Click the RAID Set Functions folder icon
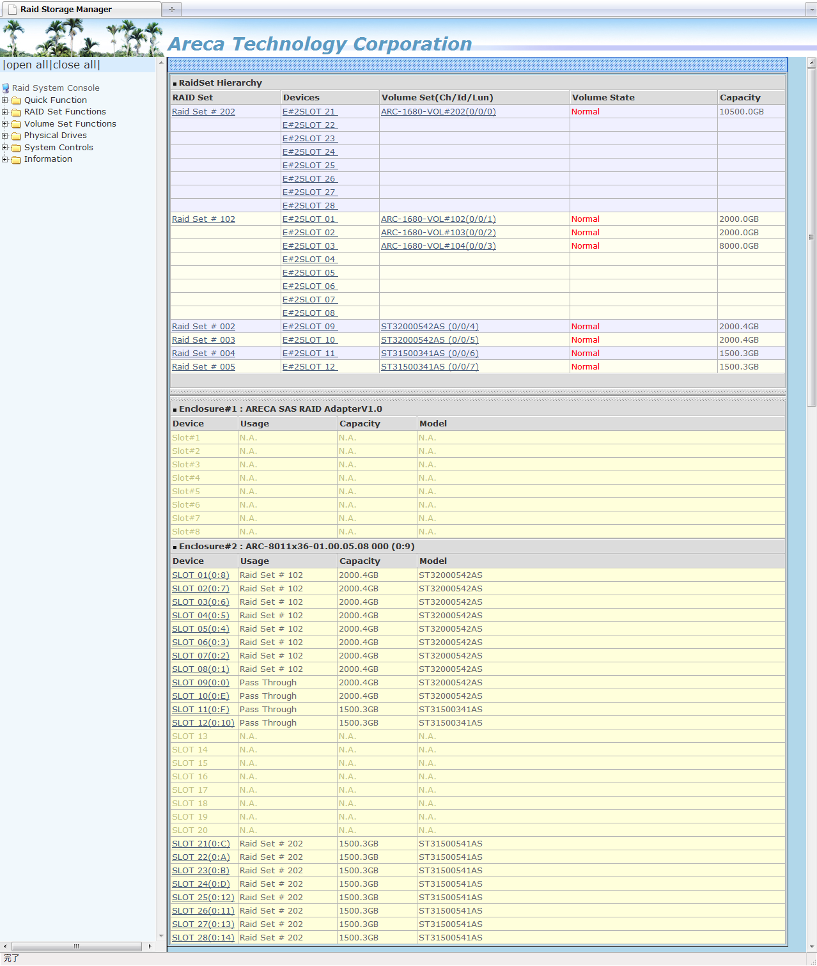817x966 pixels. [x=16, y=113]
